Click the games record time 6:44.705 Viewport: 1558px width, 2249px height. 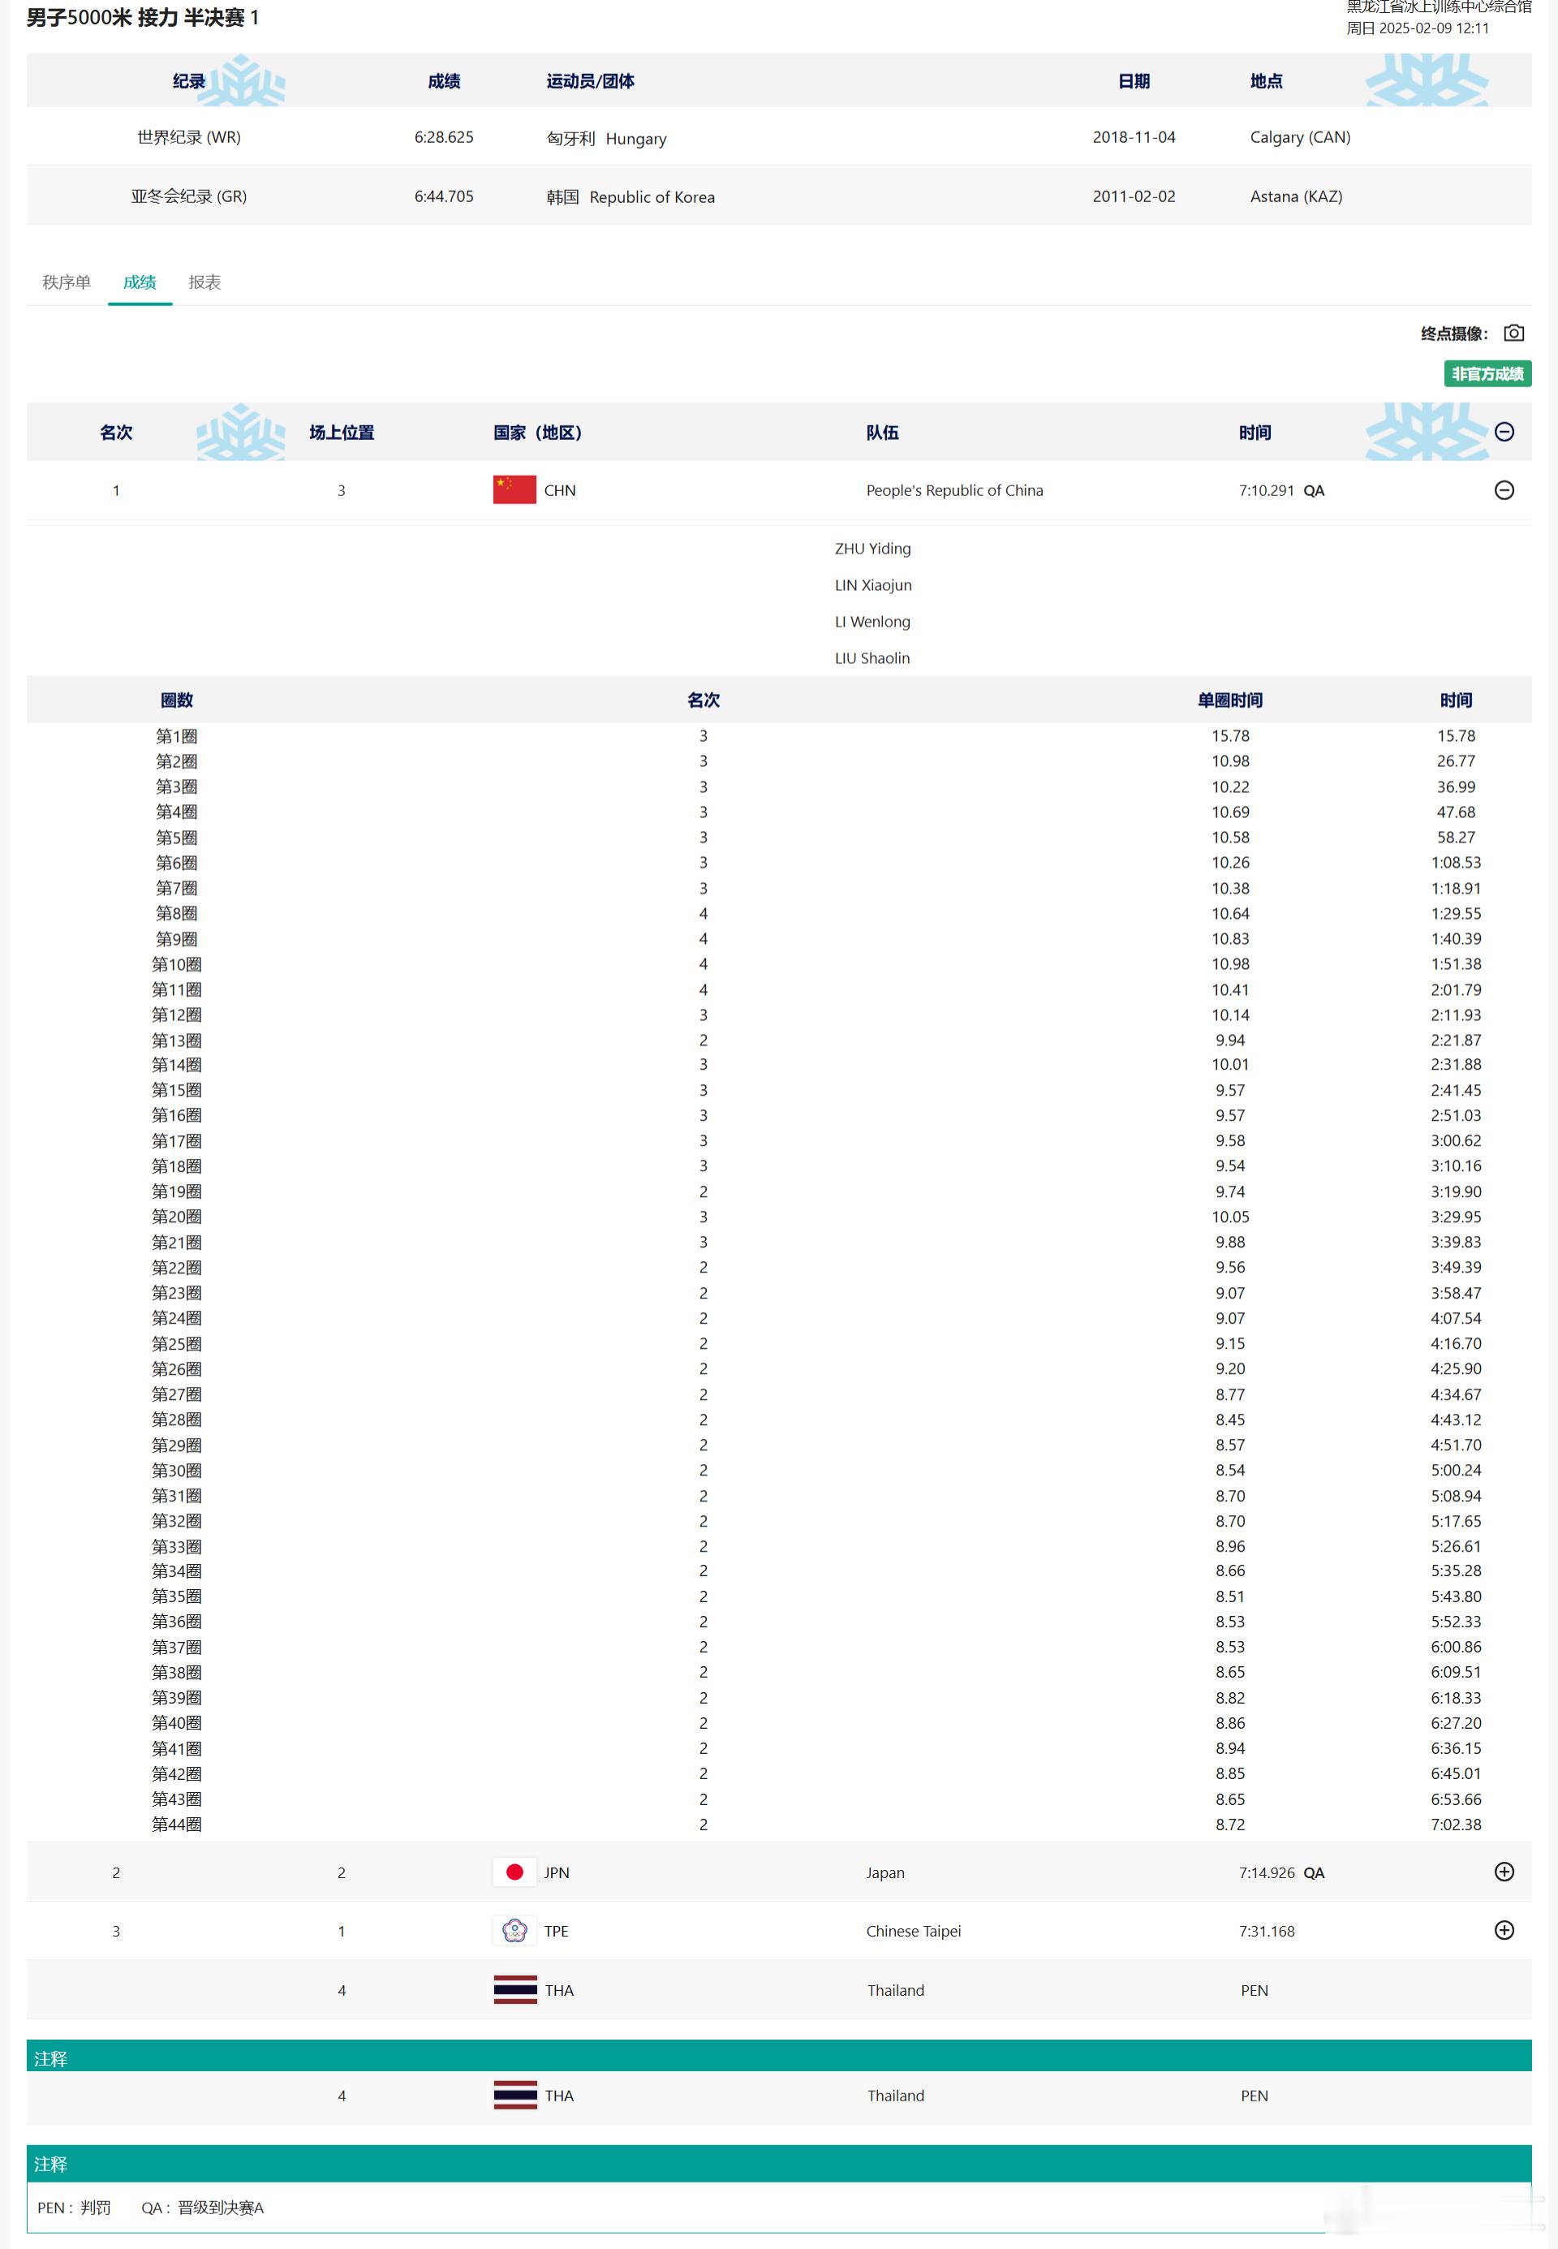[x=443, y=196]
